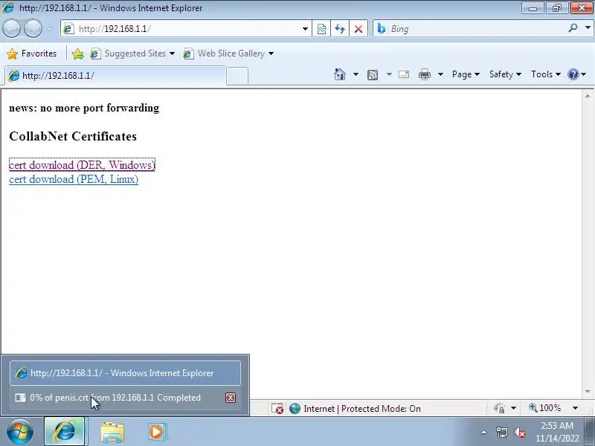
Task: Click the Internet Protected Mode zone indicator
Action: pyautogui.click(x=356, y=408)
